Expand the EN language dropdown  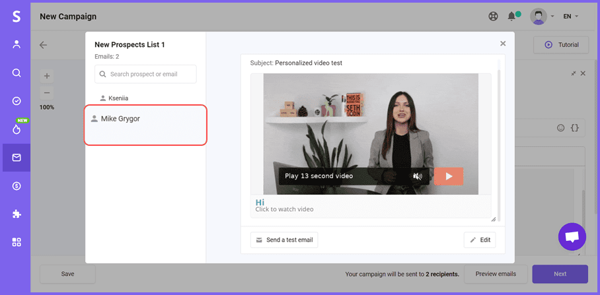point(570,16)
